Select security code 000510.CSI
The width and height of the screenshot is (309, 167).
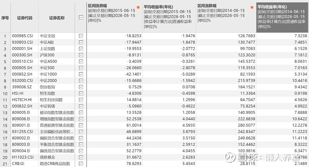22,62
